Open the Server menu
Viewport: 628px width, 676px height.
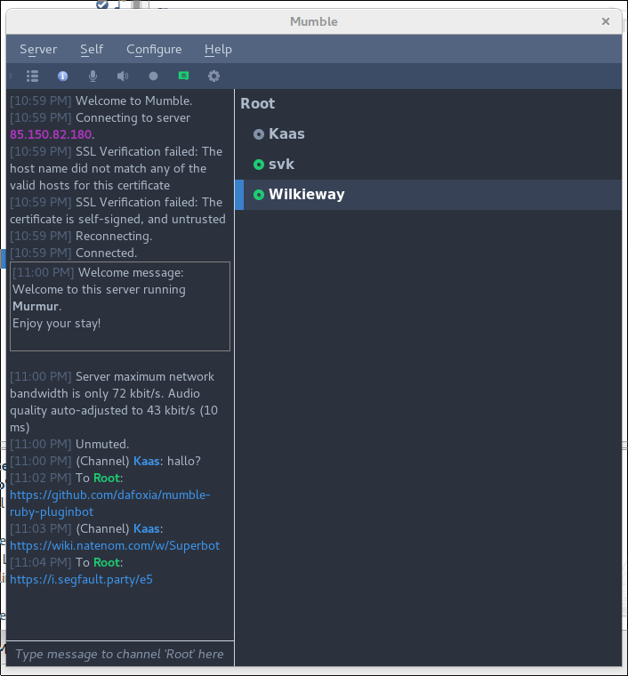click(x=38, y=50)
